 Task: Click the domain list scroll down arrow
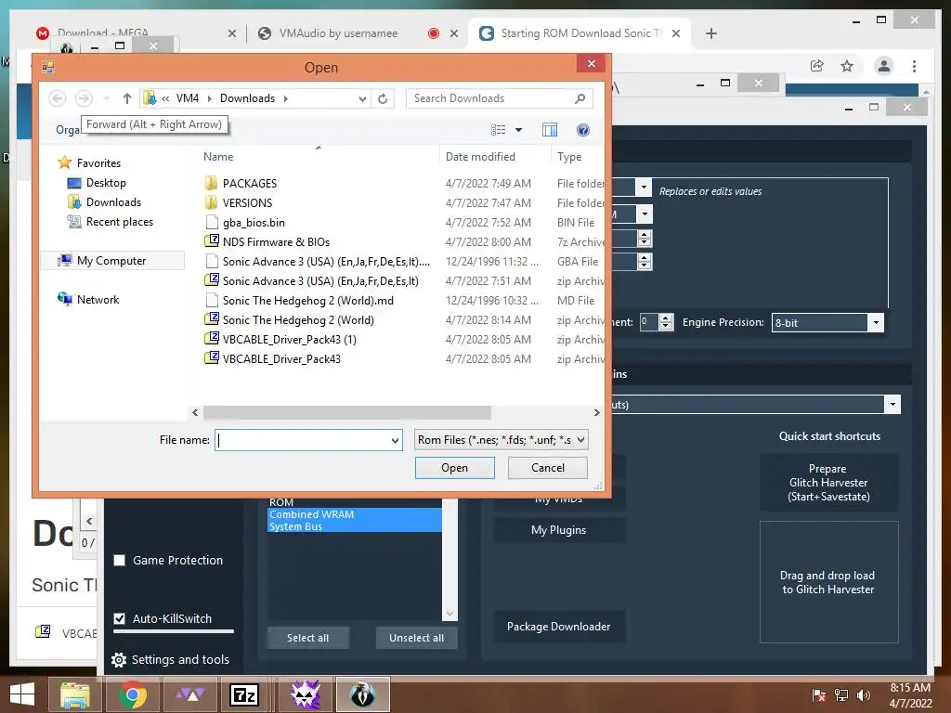450,614
